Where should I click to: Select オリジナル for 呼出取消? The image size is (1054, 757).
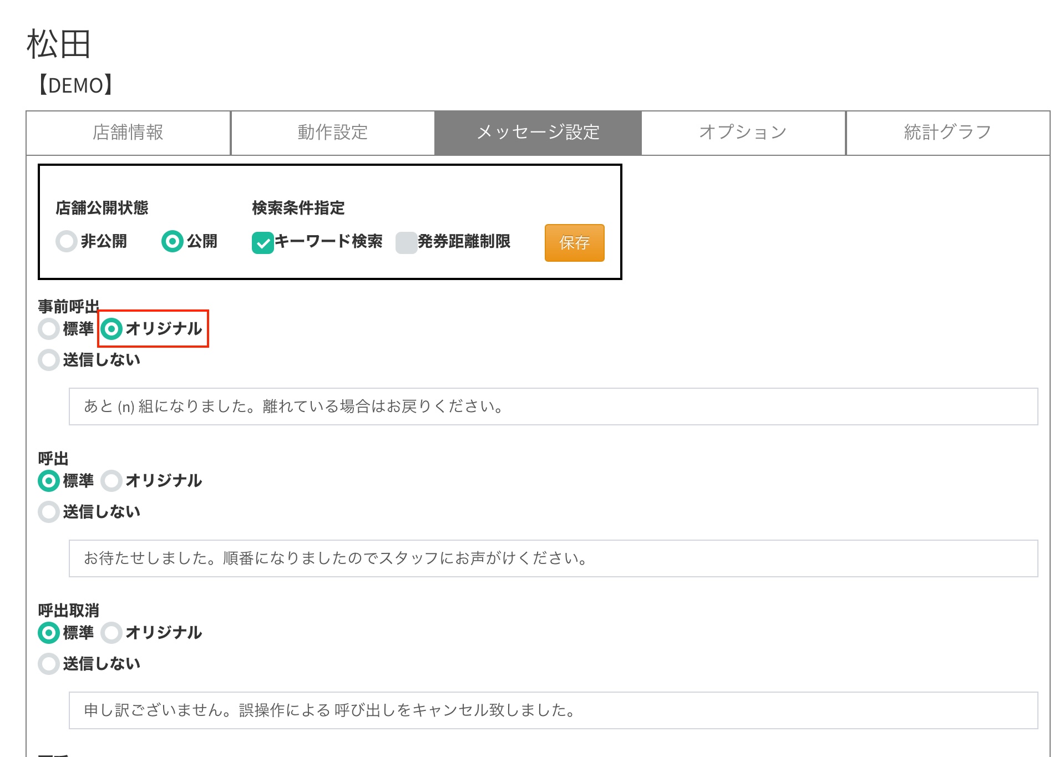click(x=112, y=633)
